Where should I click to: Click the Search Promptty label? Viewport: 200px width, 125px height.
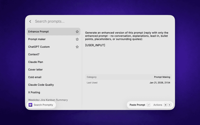coord(43,105)
